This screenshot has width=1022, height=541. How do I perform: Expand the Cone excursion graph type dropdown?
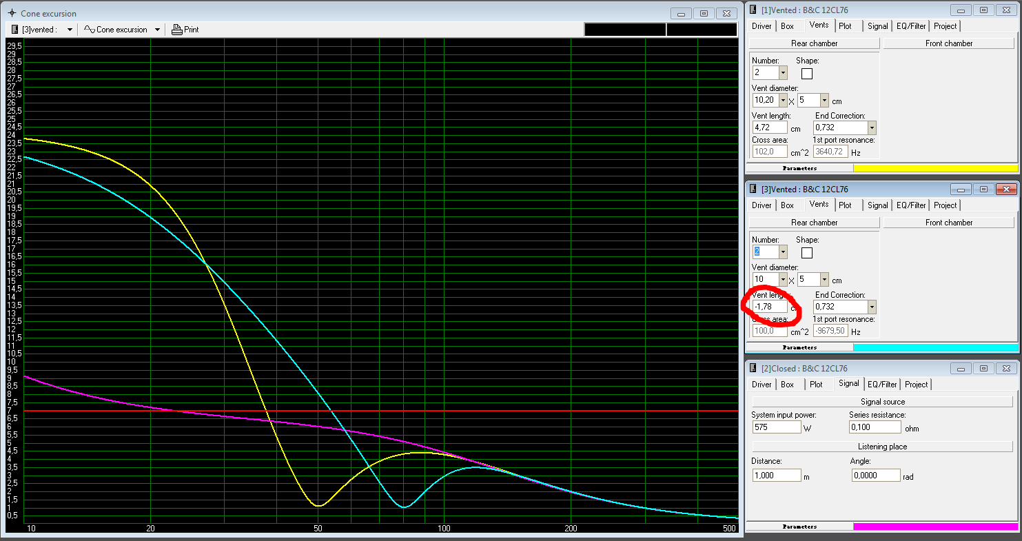[157, 30]
